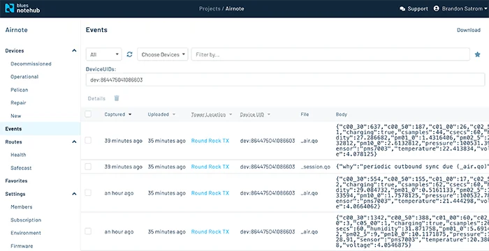The image size is (489, 251).
Task: Open Decommissioned devices in sidebar
Action: 31,64
